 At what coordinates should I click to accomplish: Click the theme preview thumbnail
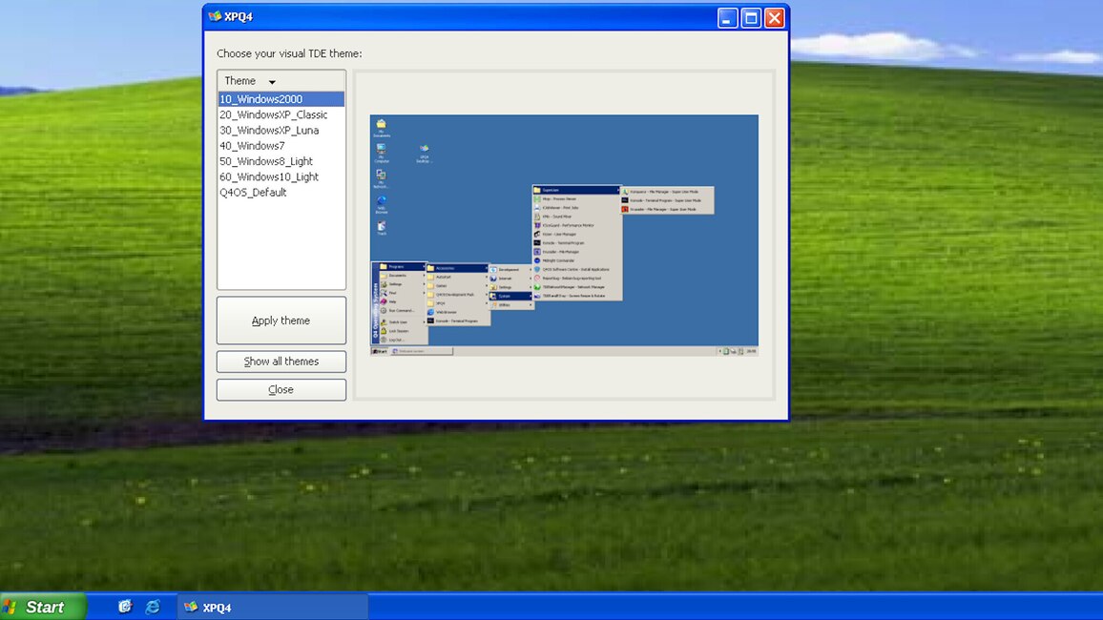coord(564,235)
